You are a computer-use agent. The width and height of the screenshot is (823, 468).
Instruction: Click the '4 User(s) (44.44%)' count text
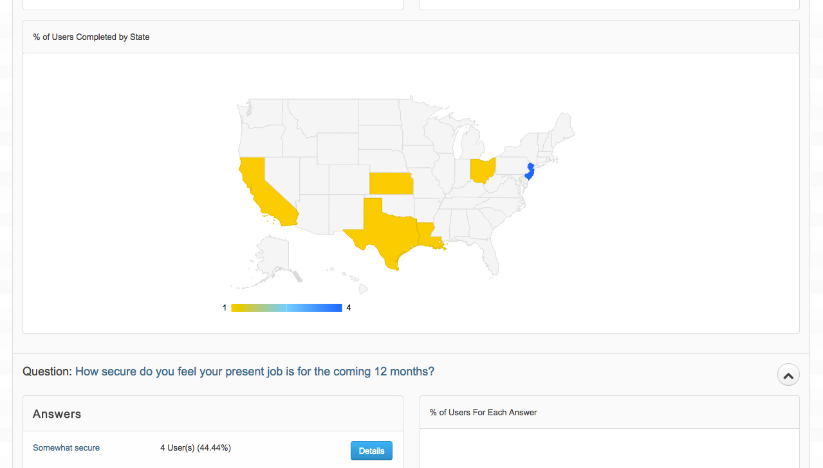[x=196, y=447]
